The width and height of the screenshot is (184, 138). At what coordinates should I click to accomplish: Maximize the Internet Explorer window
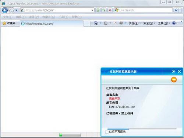(x=169, y=2)
